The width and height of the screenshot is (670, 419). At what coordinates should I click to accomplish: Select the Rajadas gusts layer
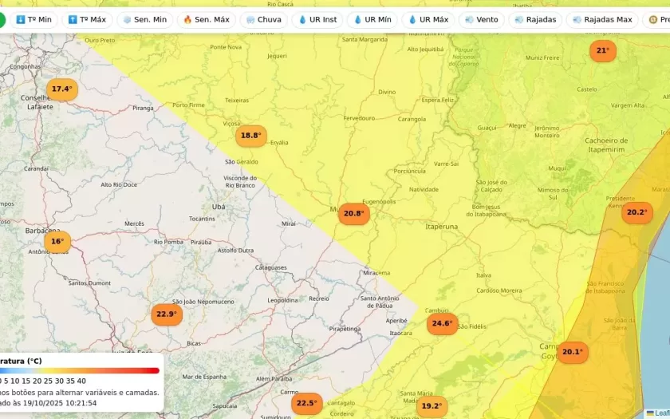536,19
